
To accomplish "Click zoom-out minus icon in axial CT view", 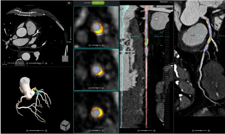I will click(x=27, y=63).
